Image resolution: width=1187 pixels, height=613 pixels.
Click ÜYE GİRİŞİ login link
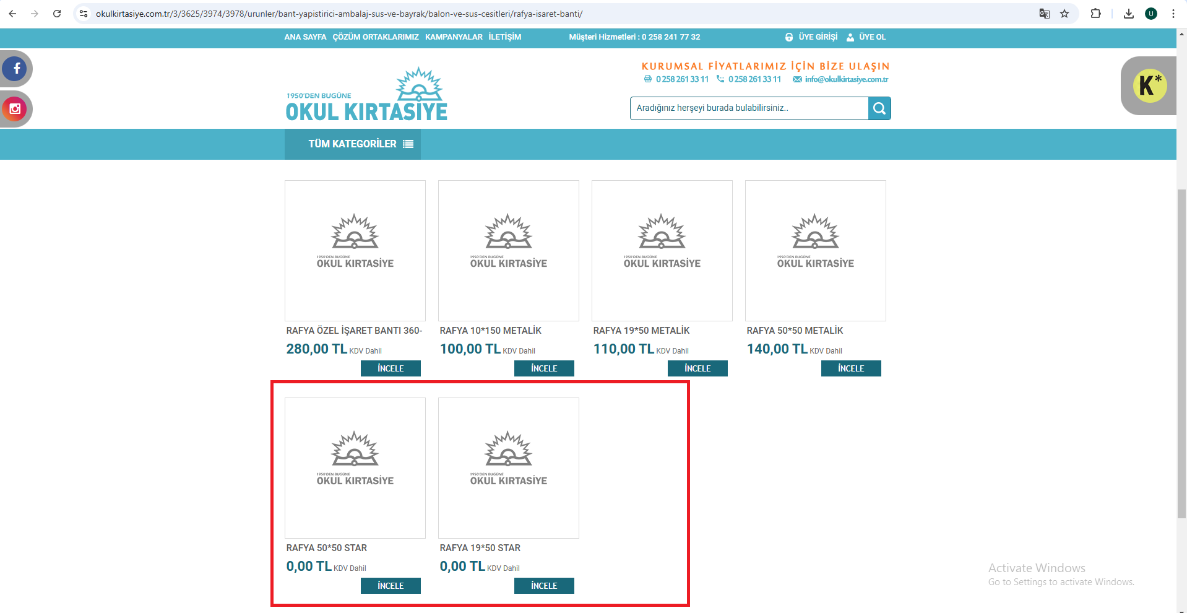[x=818, y=37]
